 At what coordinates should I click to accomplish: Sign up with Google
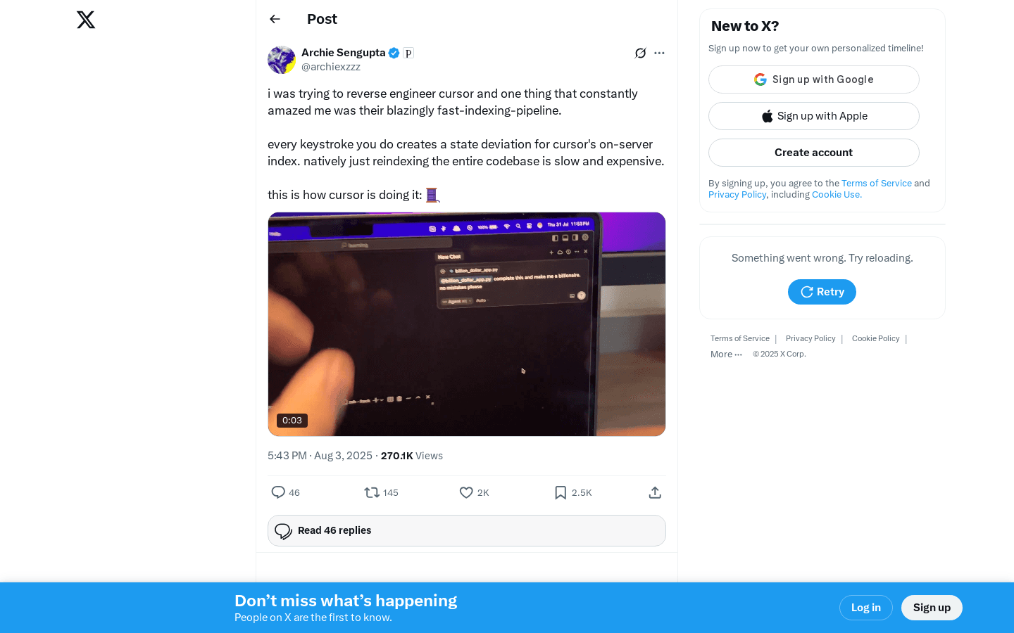pos(814,79)
